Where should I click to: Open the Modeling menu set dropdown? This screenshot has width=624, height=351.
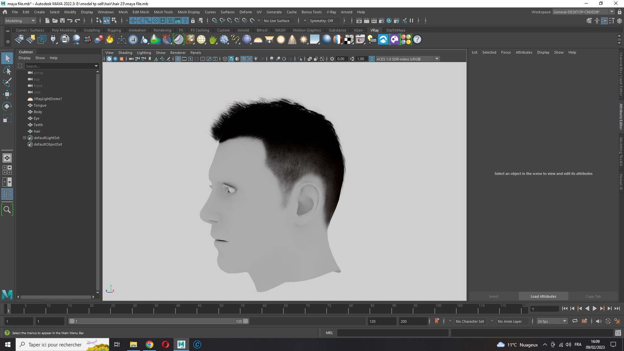coord(20,21)
